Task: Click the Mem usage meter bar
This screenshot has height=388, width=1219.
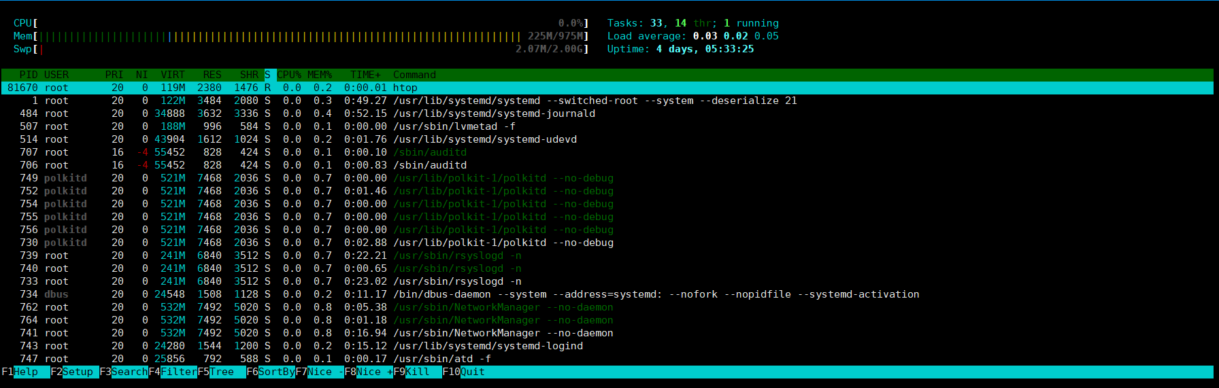Action: coord(301,36)
